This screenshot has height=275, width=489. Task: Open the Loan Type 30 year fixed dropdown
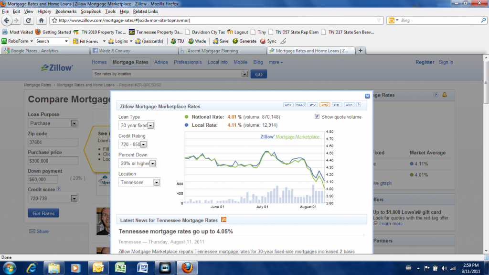(136, 125)
